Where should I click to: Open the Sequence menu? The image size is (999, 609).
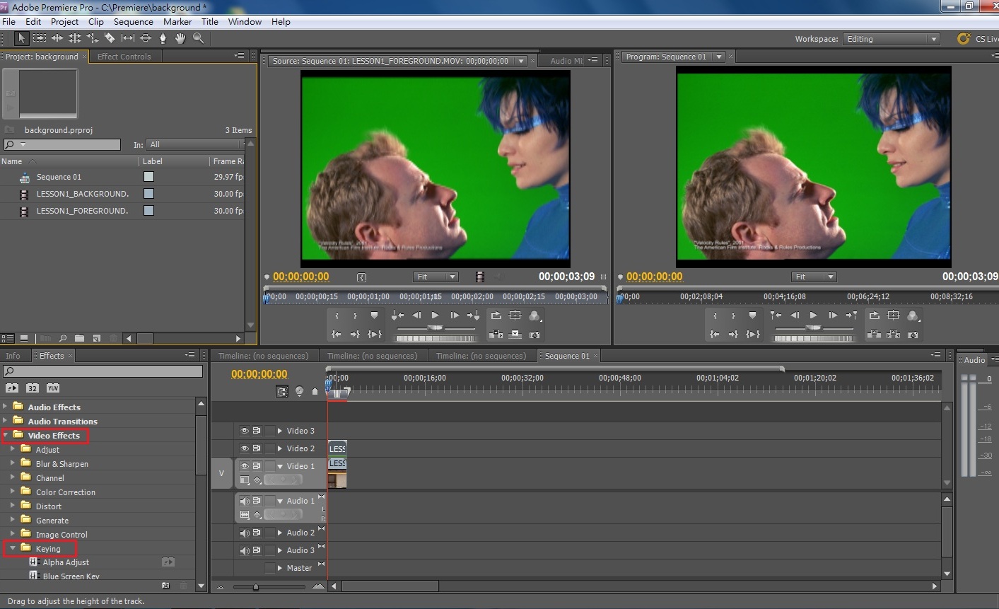click(133, 22)
